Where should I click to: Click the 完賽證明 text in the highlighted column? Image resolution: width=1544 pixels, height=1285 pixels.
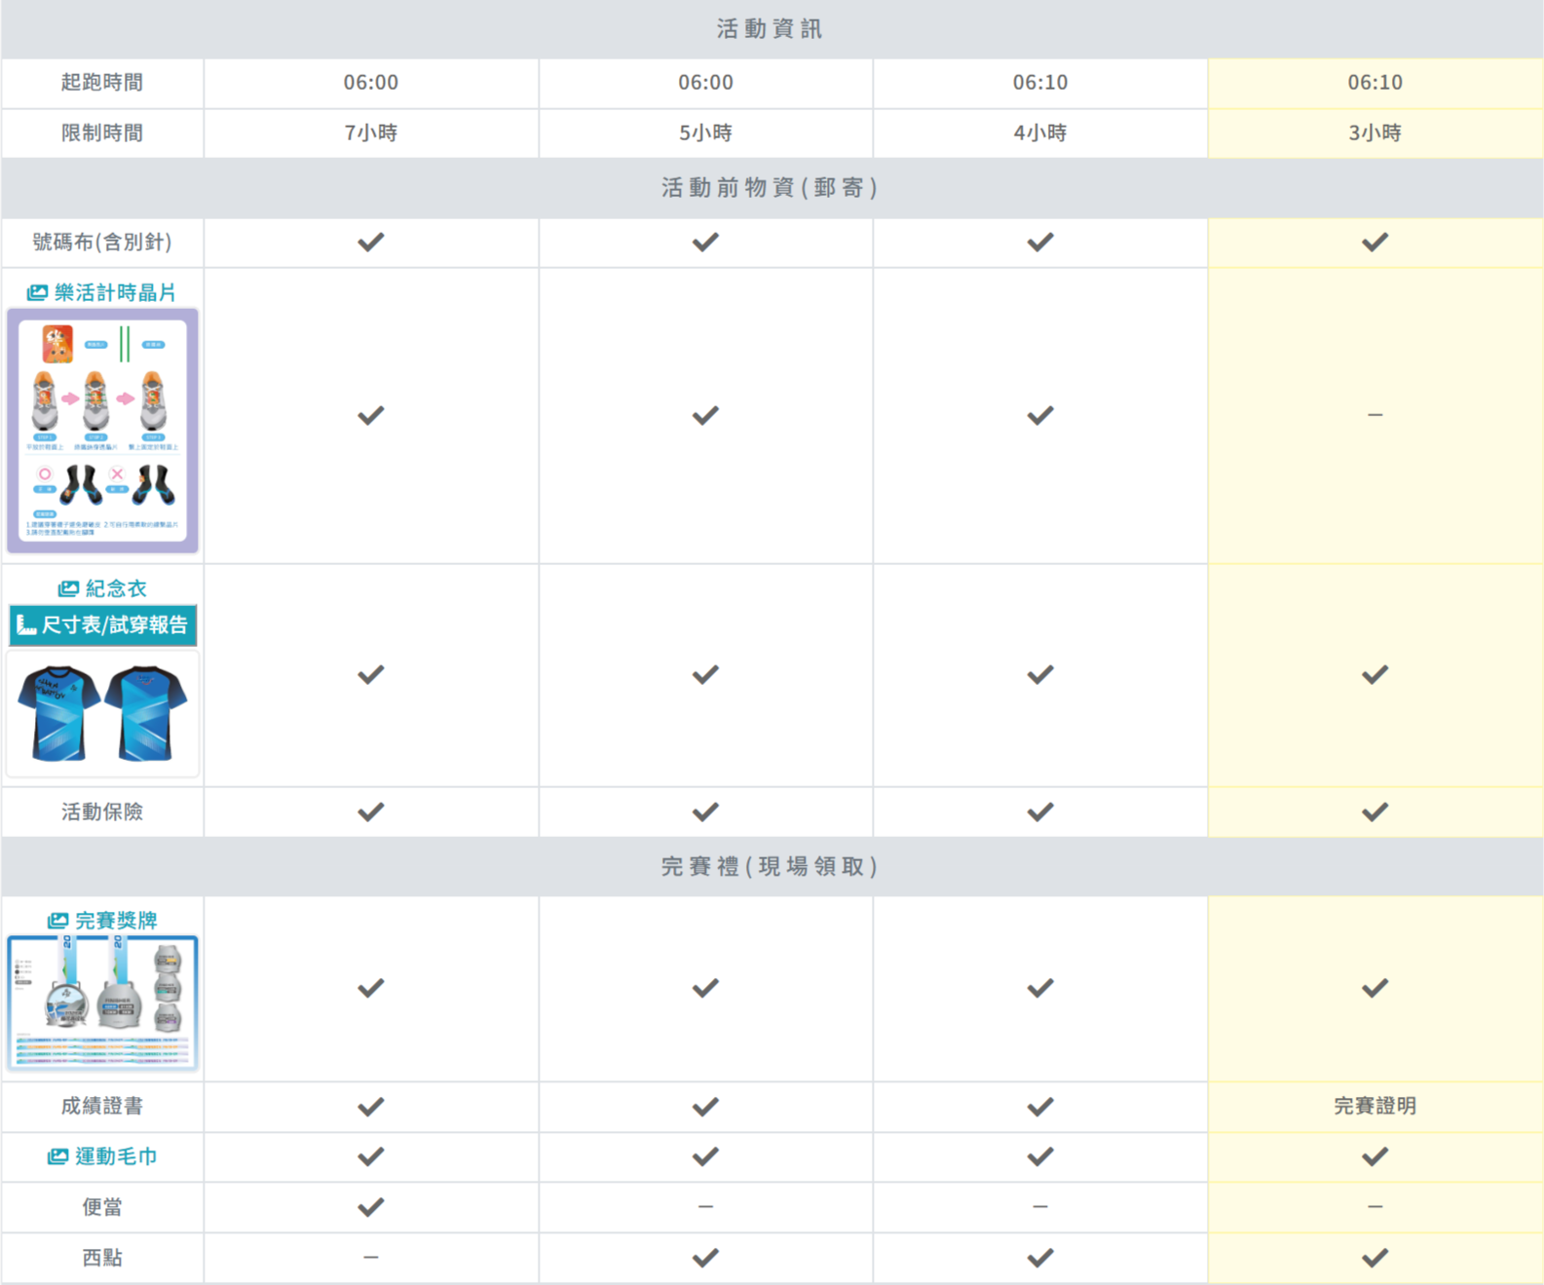(1375, 1106)
